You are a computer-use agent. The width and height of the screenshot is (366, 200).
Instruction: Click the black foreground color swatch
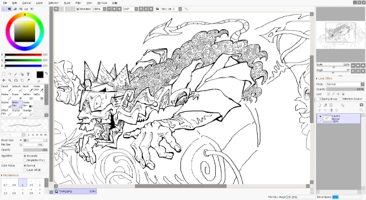40,75
